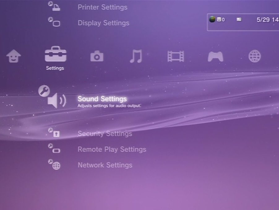Open Sound Settings entry

[x=102, y=99]
